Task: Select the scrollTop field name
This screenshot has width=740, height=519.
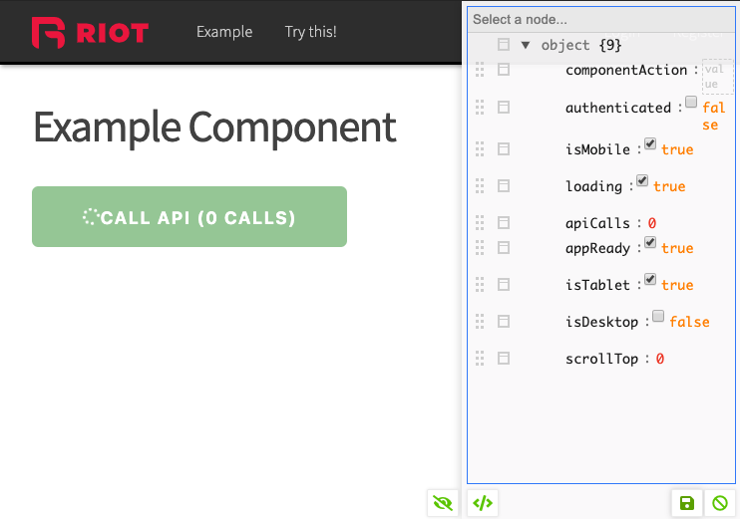Action: click(x=601, y=359)
